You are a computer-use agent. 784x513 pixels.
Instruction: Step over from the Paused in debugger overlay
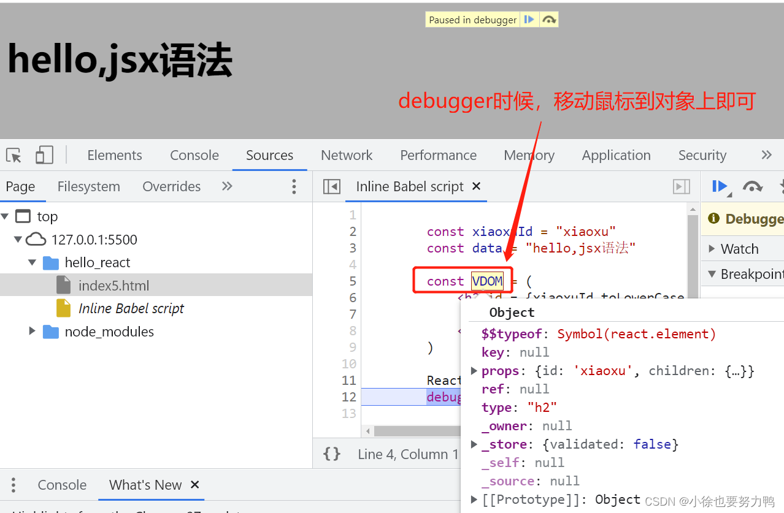549,20
